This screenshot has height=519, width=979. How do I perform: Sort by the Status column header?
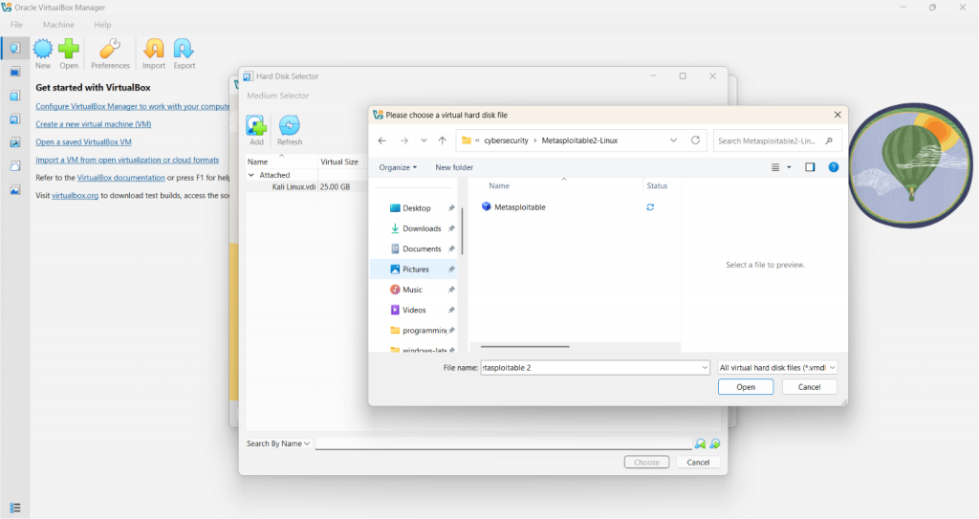point(657,186)
